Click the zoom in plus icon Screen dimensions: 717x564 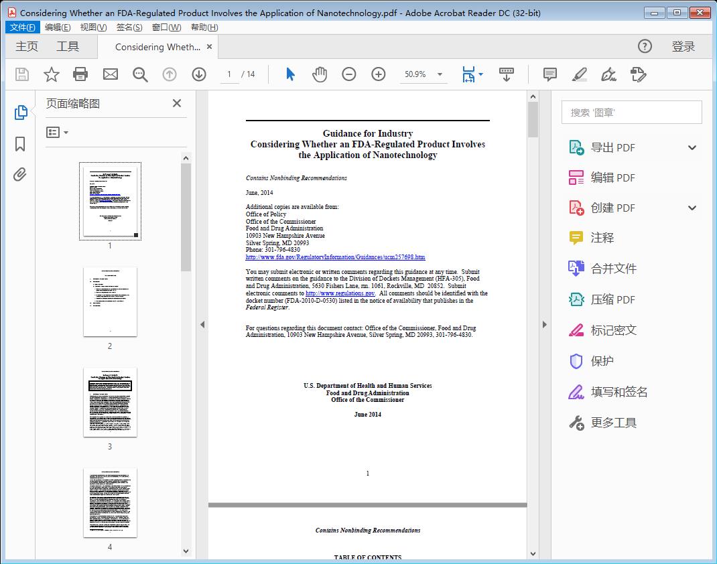379,74
